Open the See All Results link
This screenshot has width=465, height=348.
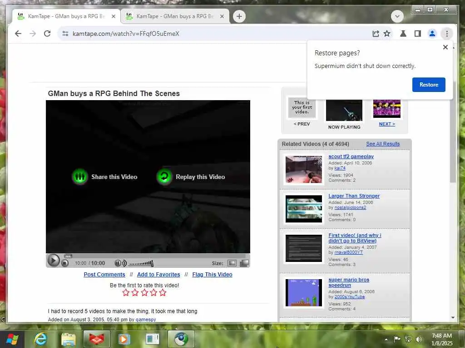tap(383, 144)
